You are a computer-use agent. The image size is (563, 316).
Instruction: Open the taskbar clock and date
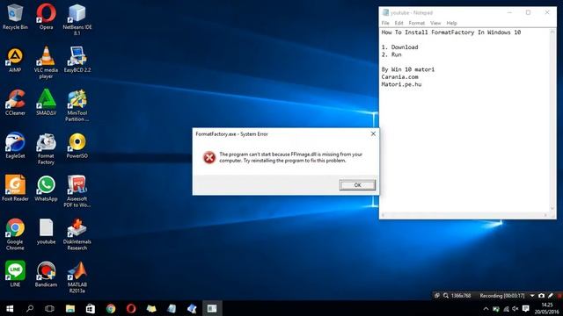click(x=547, y=308)
